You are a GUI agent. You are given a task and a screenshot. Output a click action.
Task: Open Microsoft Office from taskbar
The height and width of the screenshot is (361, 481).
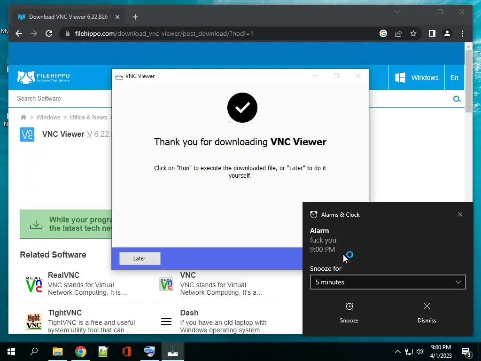tap(127, 352)
